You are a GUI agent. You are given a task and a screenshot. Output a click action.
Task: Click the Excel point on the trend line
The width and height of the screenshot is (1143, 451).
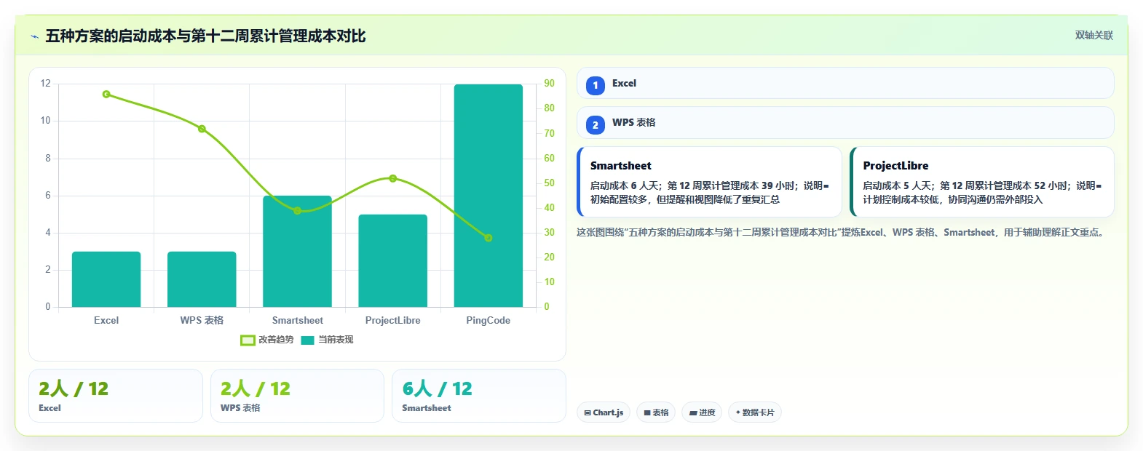click(x=106, y=95)
